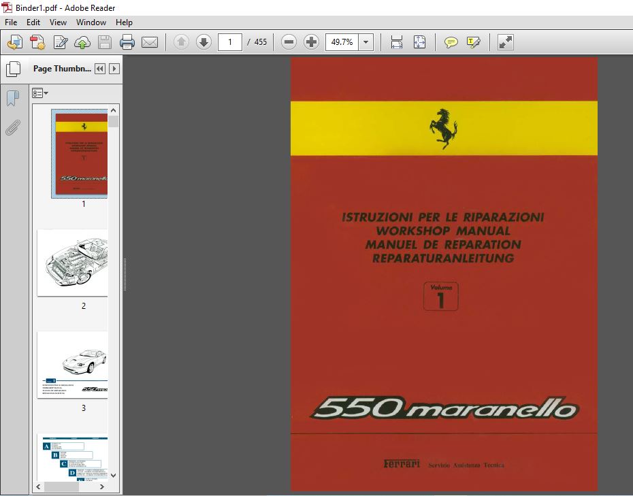Screen dimensions: 633x496
Task: Click the Save floppy disk icon
Action: click(x=105, y=42)
